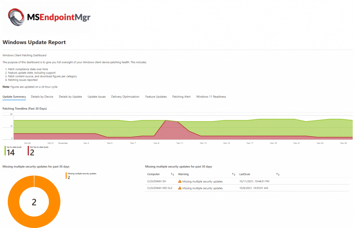The width and height of the screenshot is (354, 228).
Task: Switch to the Feature Updates tab
Action: [156, 97]
